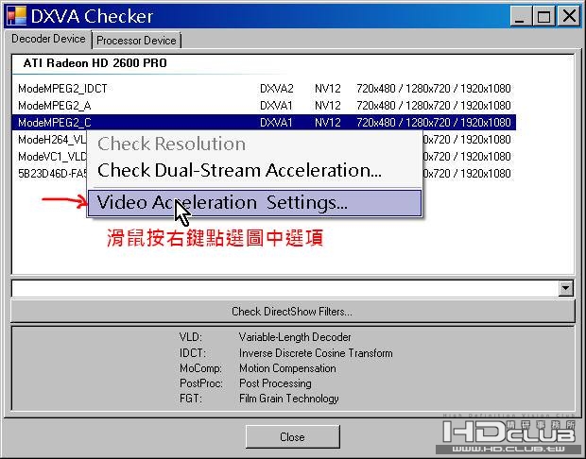Click DXVA1 cell in ModeMPEG2_A row
This screenshot has height=459, width=586.
276,106
